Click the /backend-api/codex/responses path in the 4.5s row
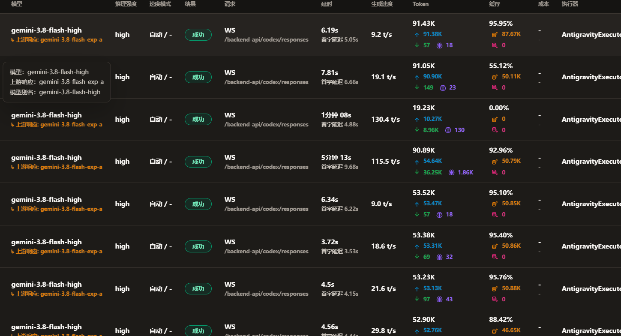Viewport: 621px width, 336px height. [267, 294]
